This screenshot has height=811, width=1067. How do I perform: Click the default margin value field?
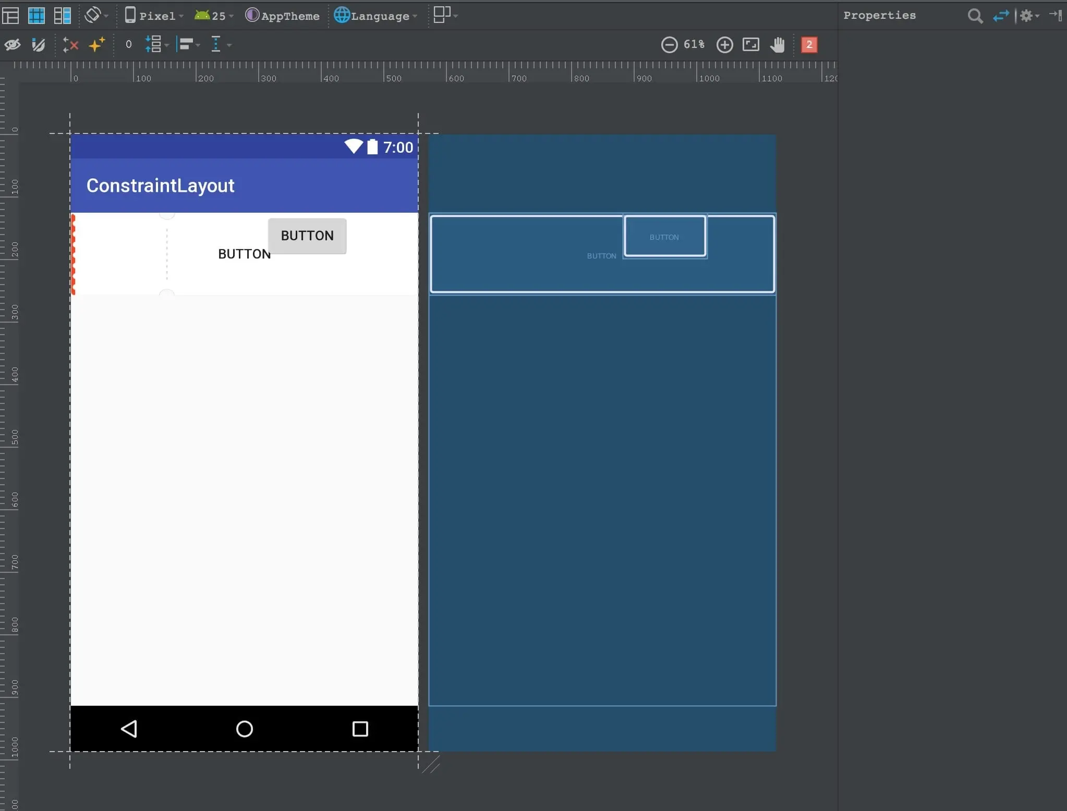click(x=128, y=45)
